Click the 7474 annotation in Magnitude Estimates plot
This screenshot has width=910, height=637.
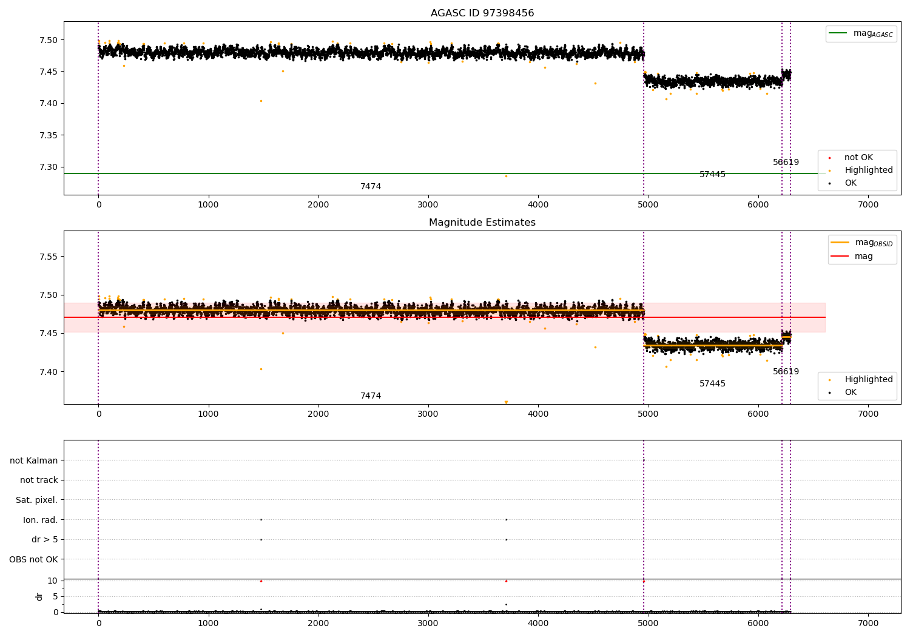371,396
